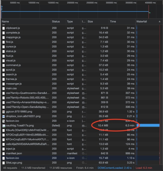The height and width of the screenshot is (171, 163).
Task: Click the clipboard.js file icon
Action: click(4, 28)
